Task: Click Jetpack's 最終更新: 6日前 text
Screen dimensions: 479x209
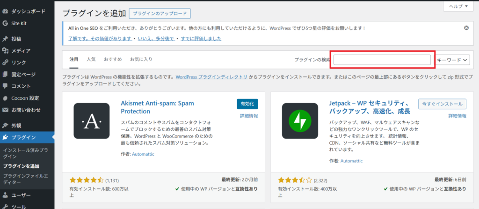Action: click(450, 180)
